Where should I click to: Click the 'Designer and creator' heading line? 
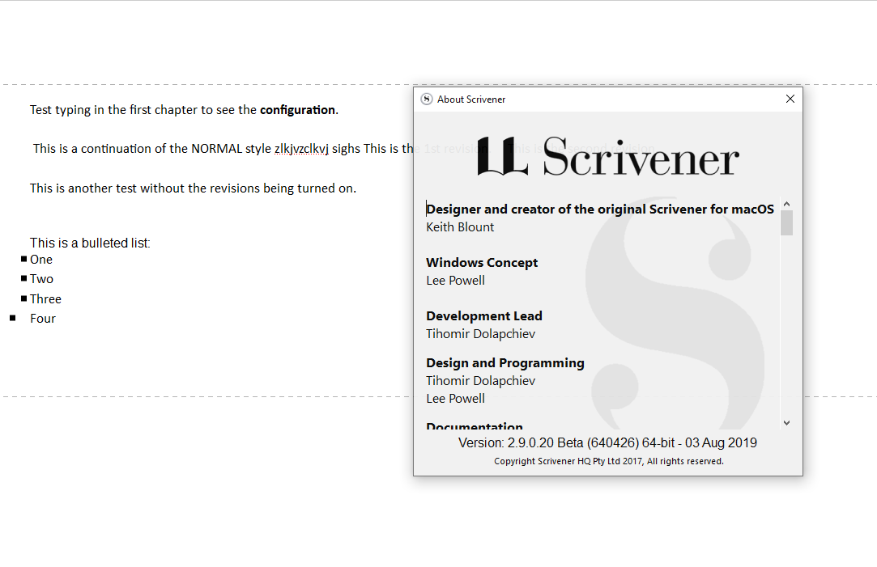(599, 209)
